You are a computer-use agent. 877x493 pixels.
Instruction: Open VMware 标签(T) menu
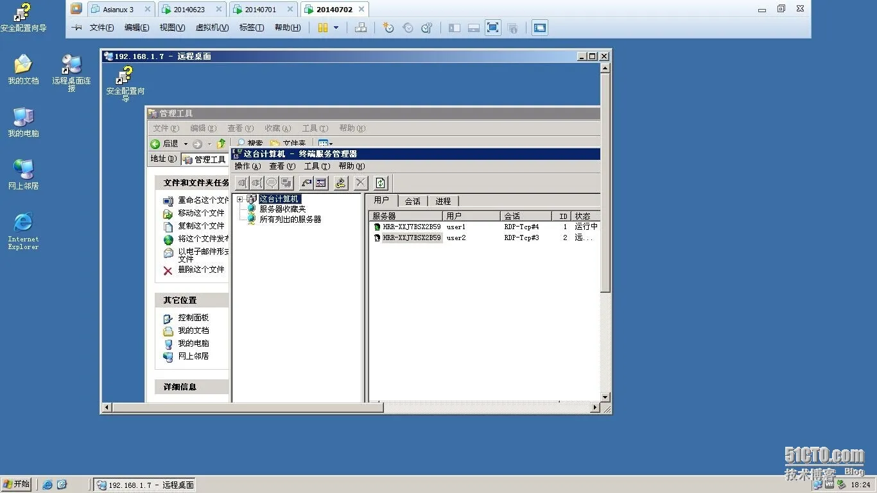tap(252, 28)
